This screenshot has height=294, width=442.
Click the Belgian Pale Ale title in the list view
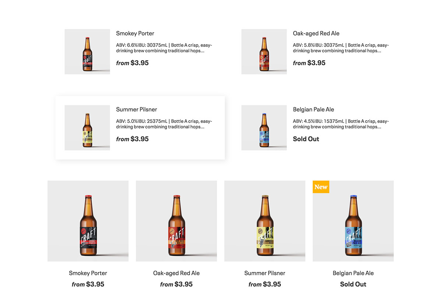tap(313, 110)
